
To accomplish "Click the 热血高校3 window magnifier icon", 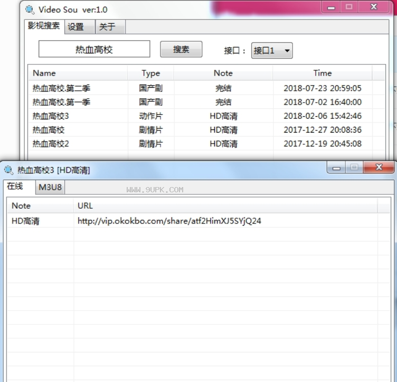I will click(8, 170).
